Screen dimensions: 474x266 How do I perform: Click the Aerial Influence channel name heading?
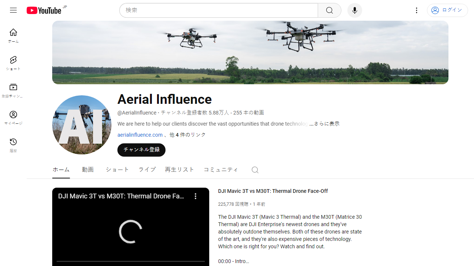point(164,99)
